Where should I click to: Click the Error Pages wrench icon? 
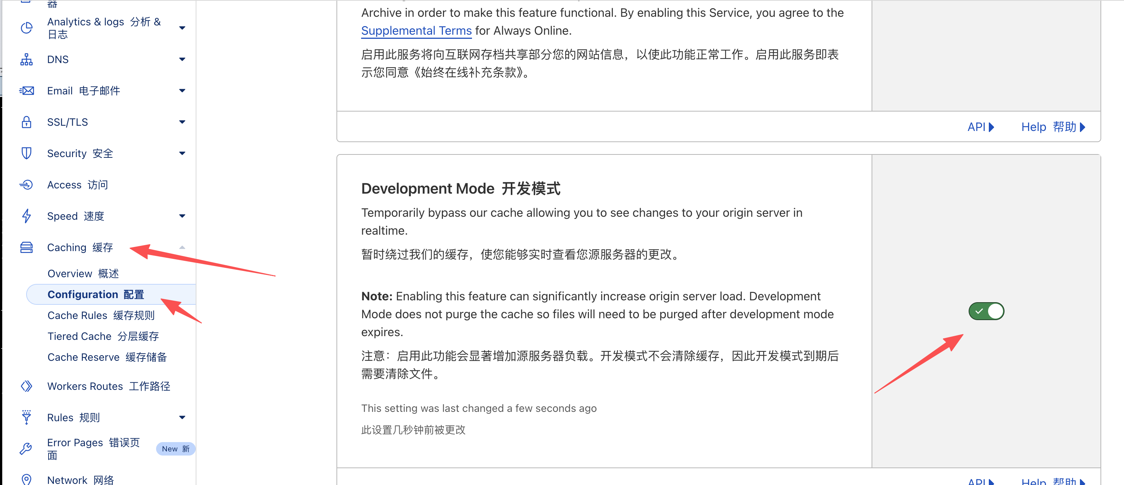point(27,448)
